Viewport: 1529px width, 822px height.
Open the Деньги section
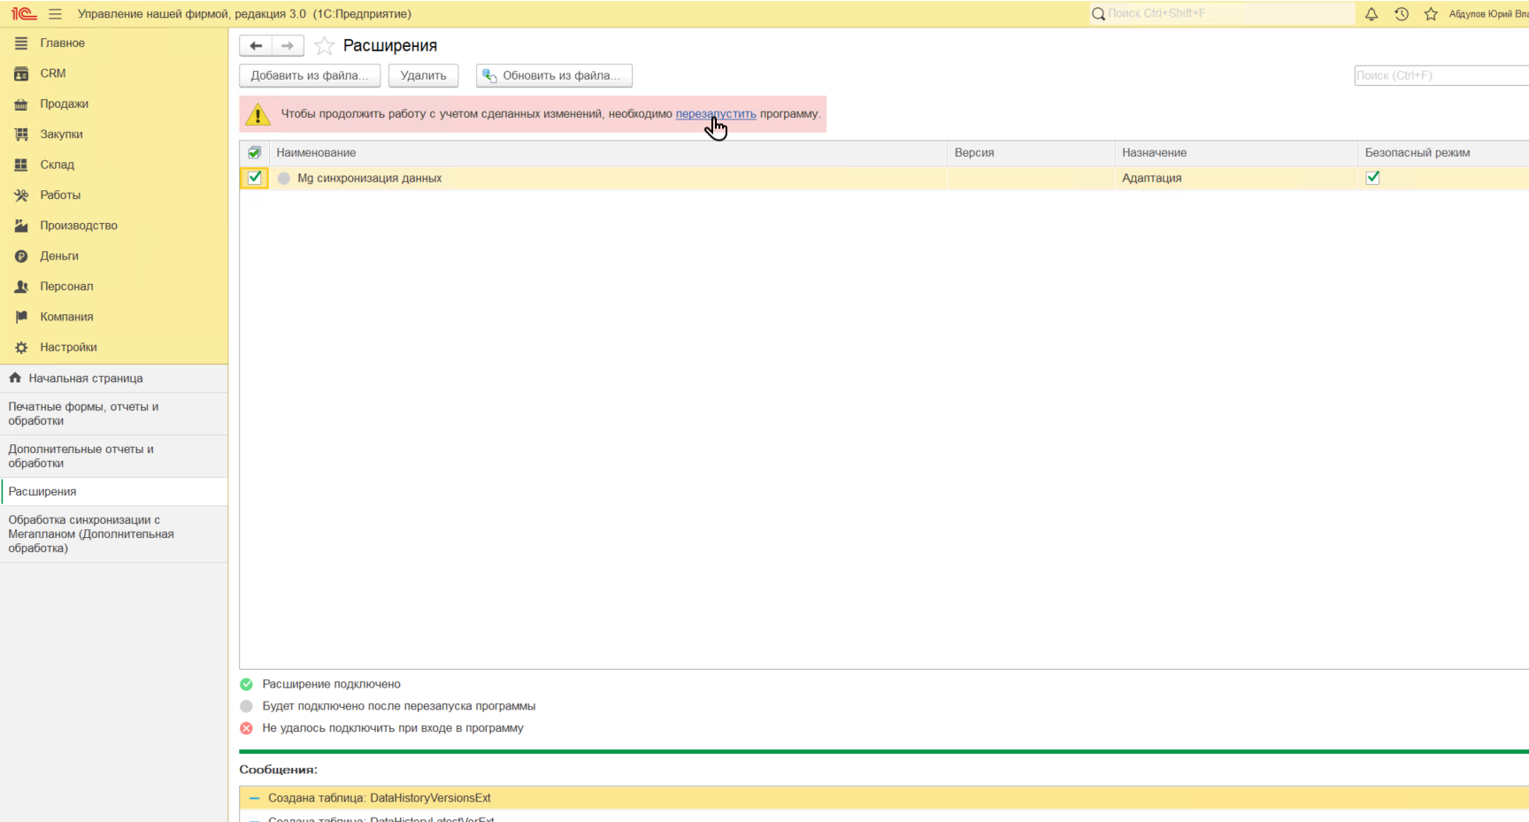coord(59,257)
